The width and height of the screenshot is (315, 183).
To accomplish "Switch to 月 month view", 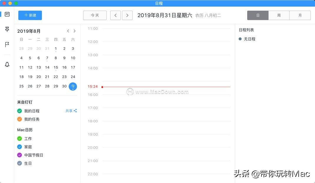I will coord(300,15).
